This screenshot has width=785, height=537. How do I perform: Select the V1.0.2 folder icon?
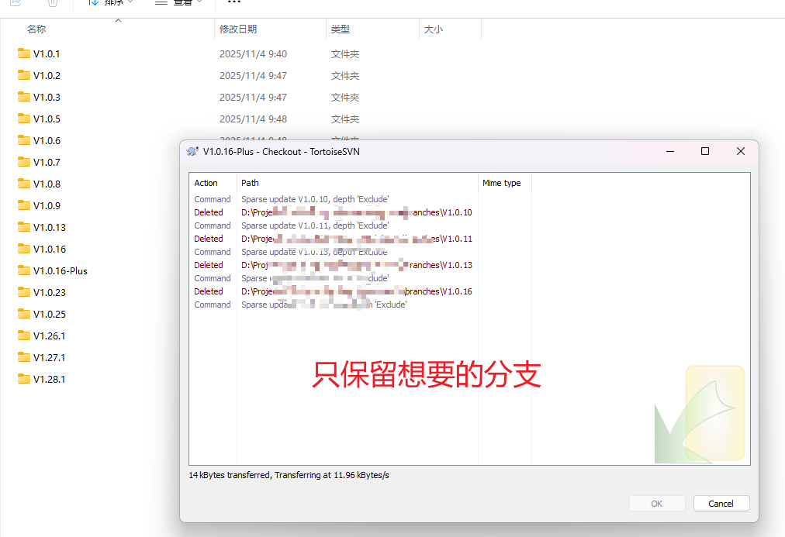[x=23, y=75]
